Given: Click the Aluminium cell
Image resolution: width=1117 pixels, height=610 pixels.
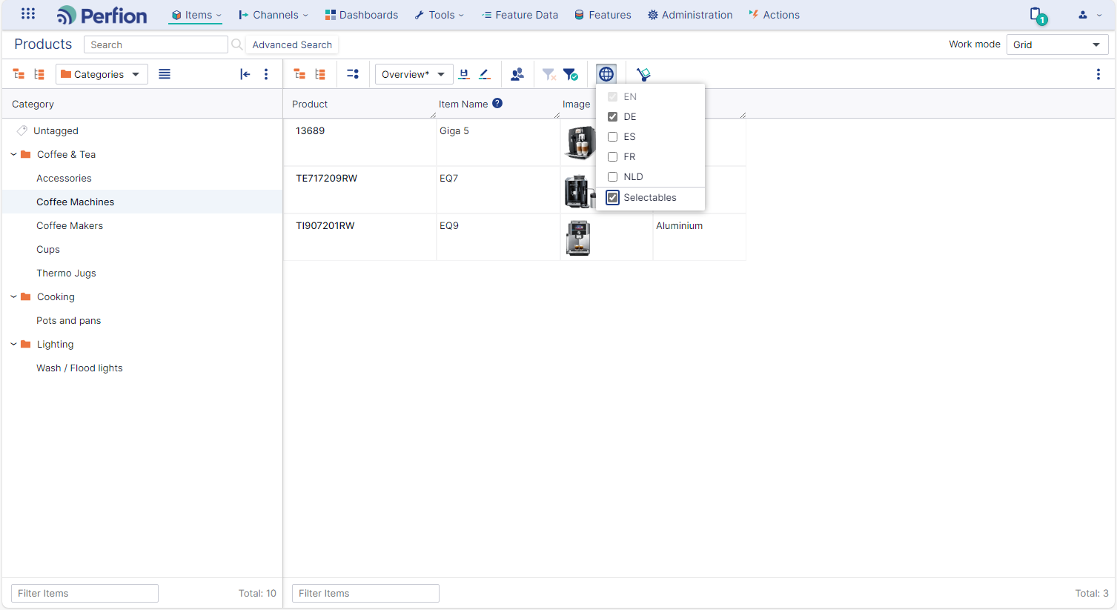Looking at the screenshot, I should click(699, 237).
